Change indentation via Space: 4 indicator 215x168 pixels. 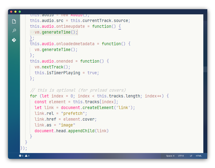coord(170,156)
